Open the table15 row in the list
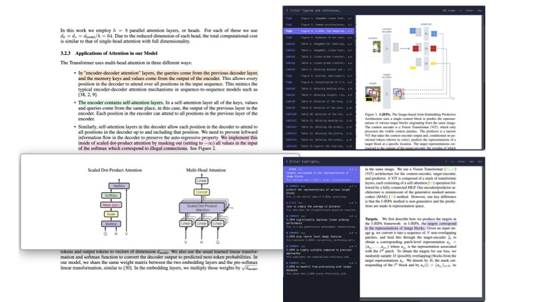 point(319,147)
